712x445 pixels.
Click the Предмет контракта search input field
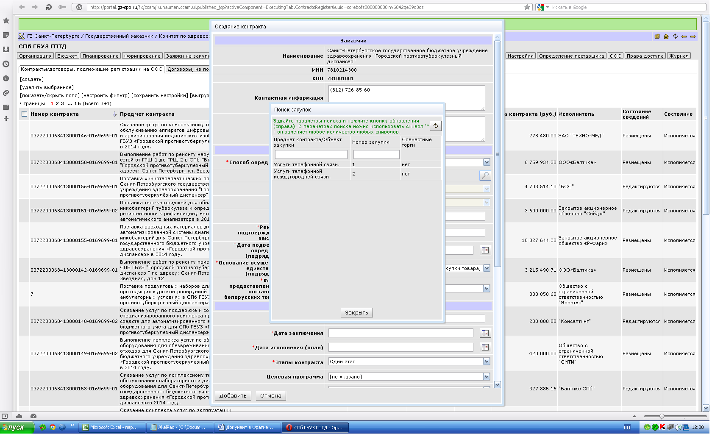point(311,154)
